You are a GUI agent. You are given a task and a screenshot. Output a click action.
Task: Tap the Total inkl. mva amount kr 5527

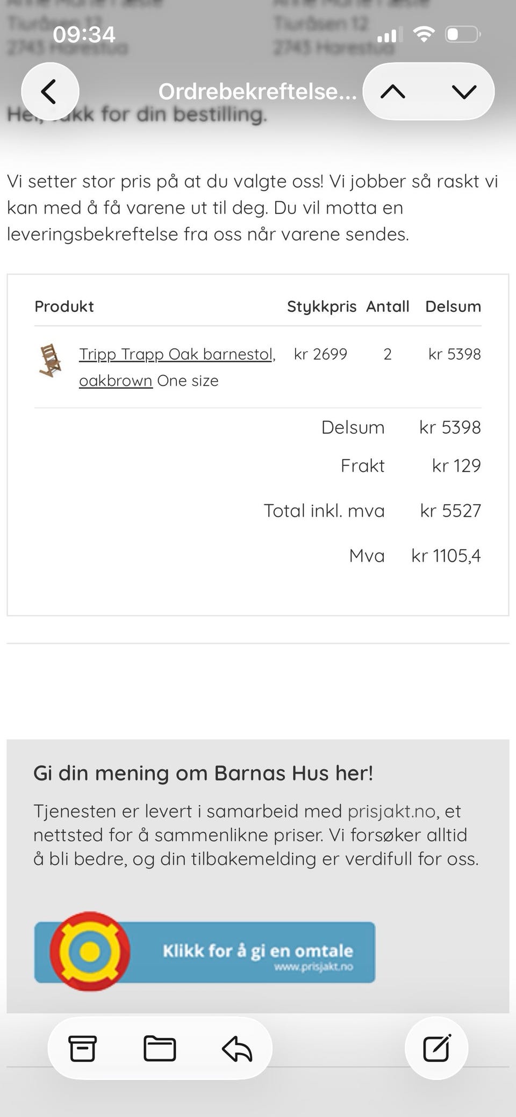pyautogui.click(x=450, y=511)
